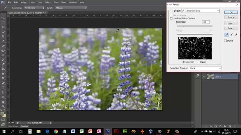241x135 pixels.
Task: Select the Magic Wand tool
Action: (x=3, y=32)
